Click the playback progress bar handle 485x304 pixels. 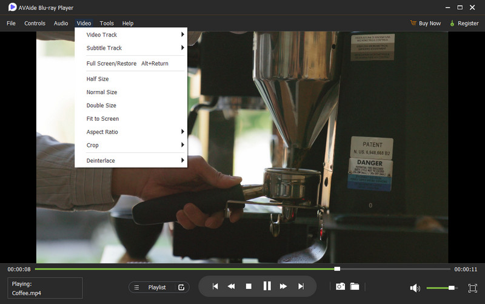[x=337, y=269]
